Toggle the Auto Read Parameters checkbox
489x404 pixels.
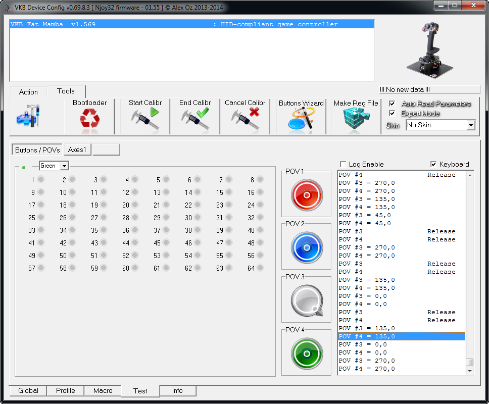(393, 104)
